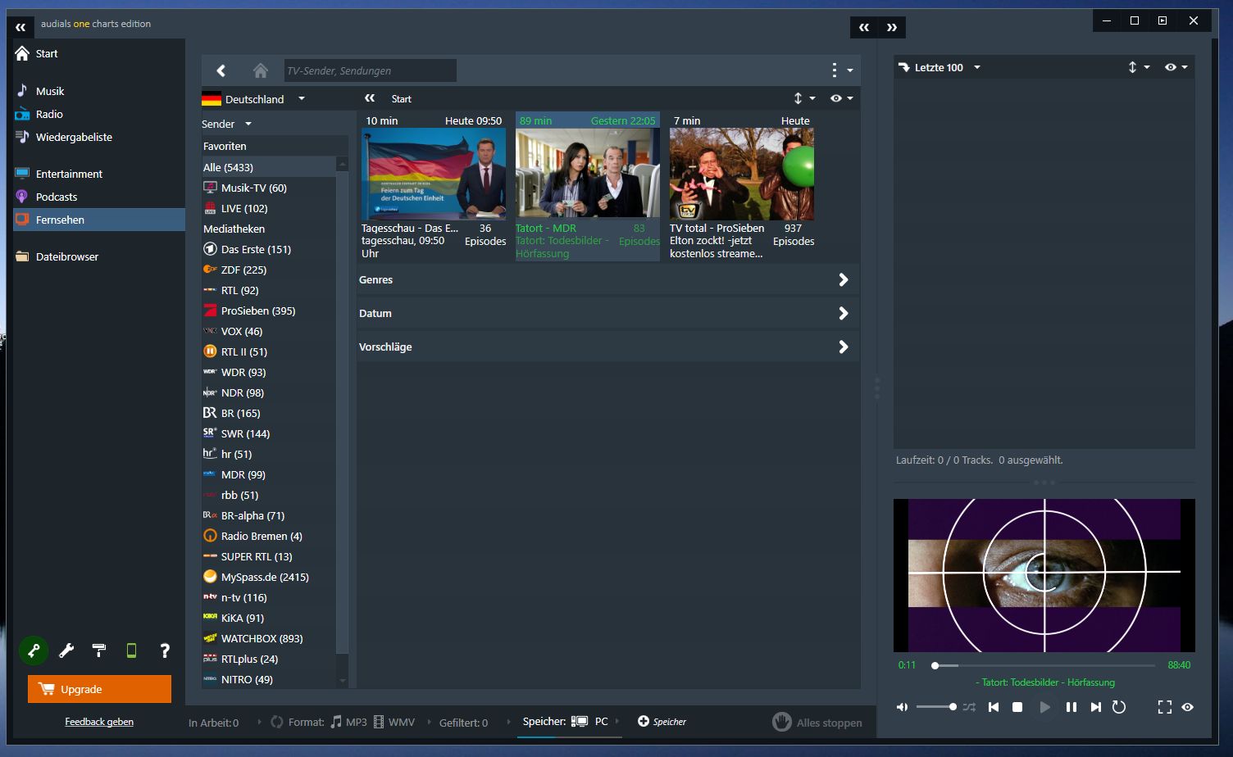Open sort dropdown in playlist panel

[1138, 67]
